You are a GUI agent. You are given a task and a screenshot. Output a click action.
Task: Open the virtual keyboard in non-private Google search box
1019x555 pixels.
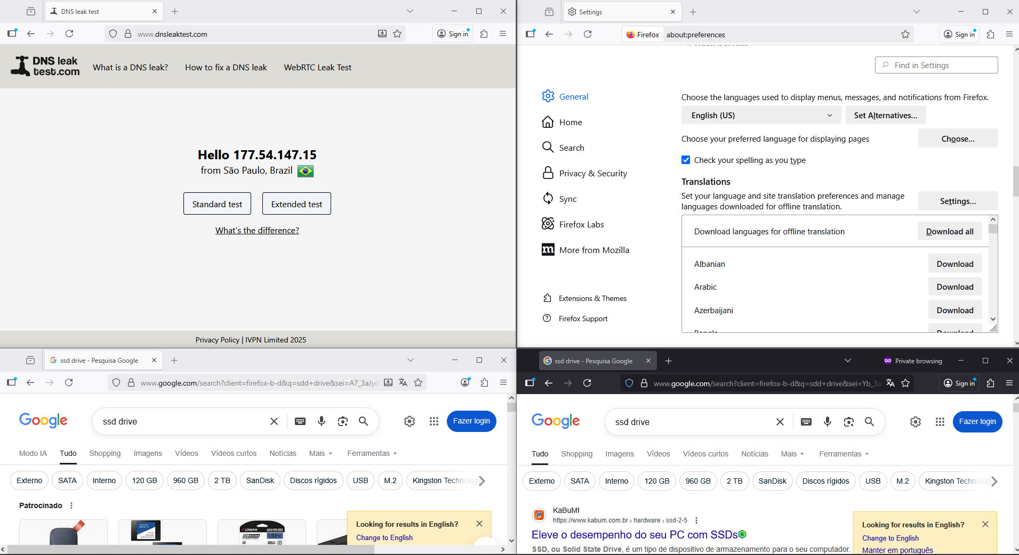[300, 421]
